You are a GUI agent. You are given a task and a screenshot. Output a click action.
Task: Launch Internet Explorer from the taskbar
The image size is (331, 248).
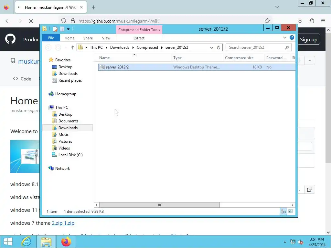click(x=27, y=242)
